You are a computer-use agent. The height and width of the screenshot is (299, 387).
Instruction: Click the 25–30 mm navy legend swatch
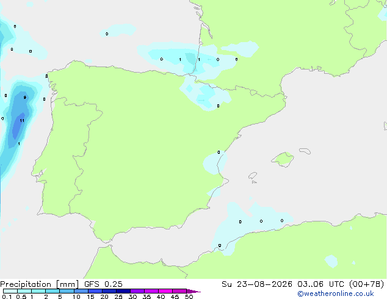pyautogui.click(x=123, y=291)
